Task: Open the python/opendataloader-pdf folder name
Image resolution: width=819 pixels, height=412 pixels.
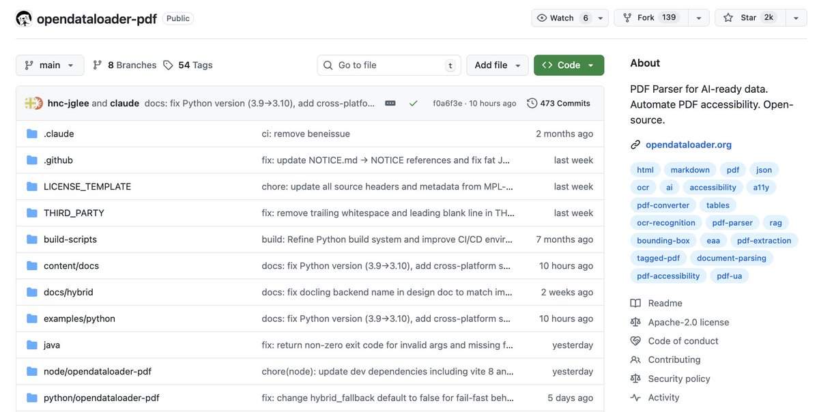Action: (x=102, y=398)
